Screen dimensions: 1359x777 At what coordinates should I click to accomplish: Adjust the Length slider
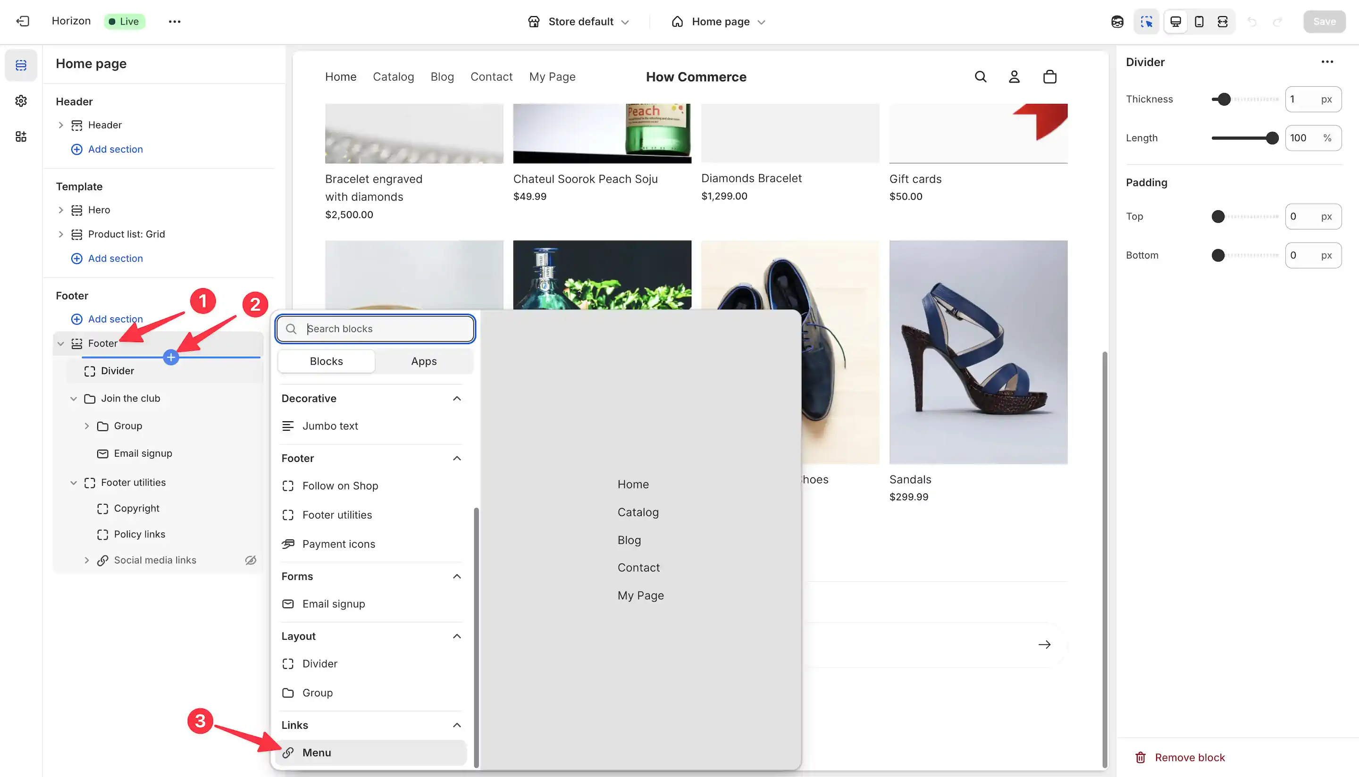click(x=1245, y=138)
